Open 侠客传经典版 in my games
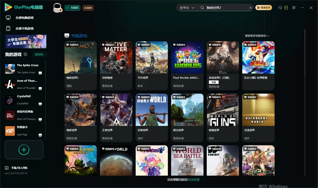This screenshot has height=188, width=318. (x=24, y=115)
